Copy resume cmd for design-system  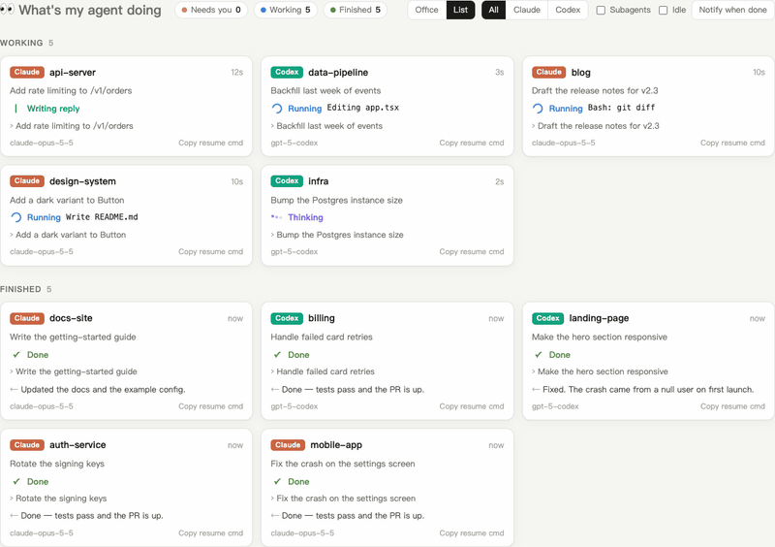click(x=210, y=252)
